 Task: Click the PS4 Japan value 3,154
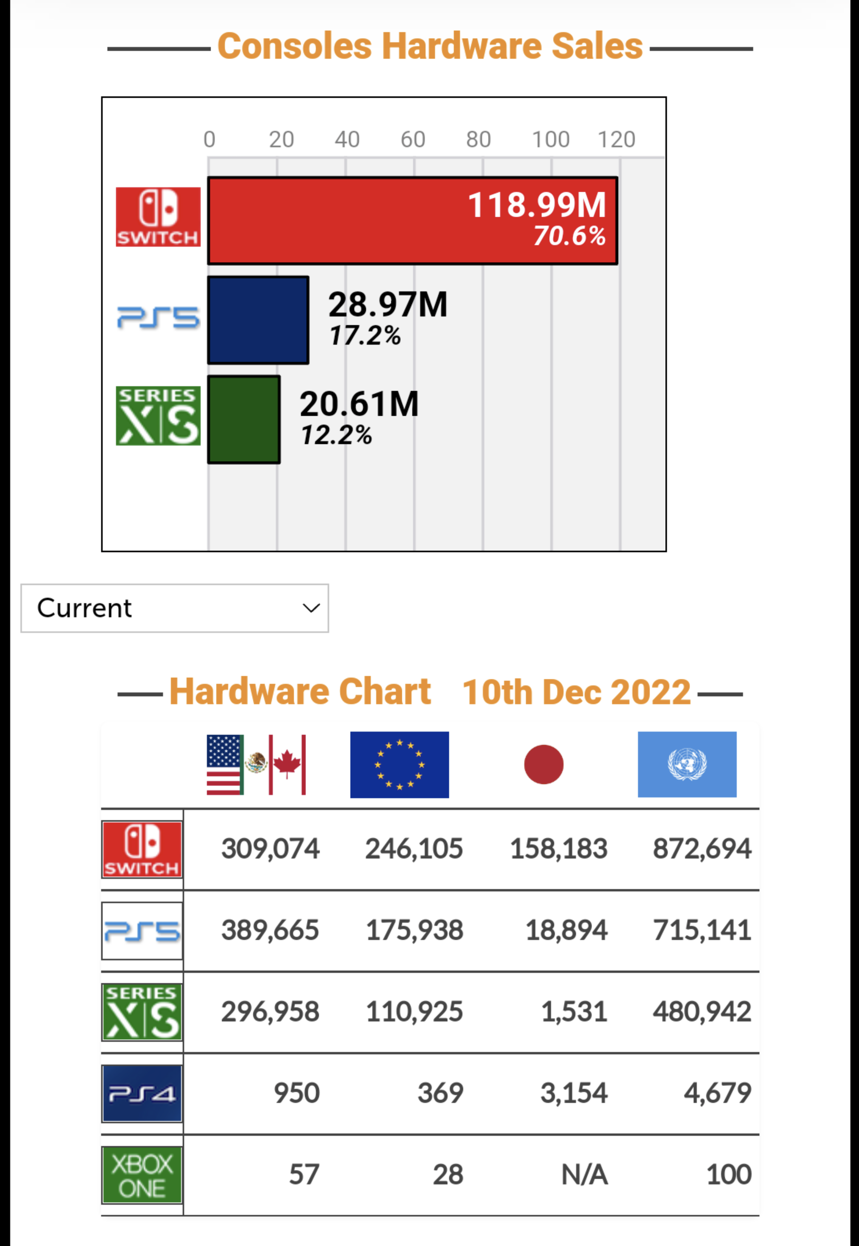tap(574, 1094)
